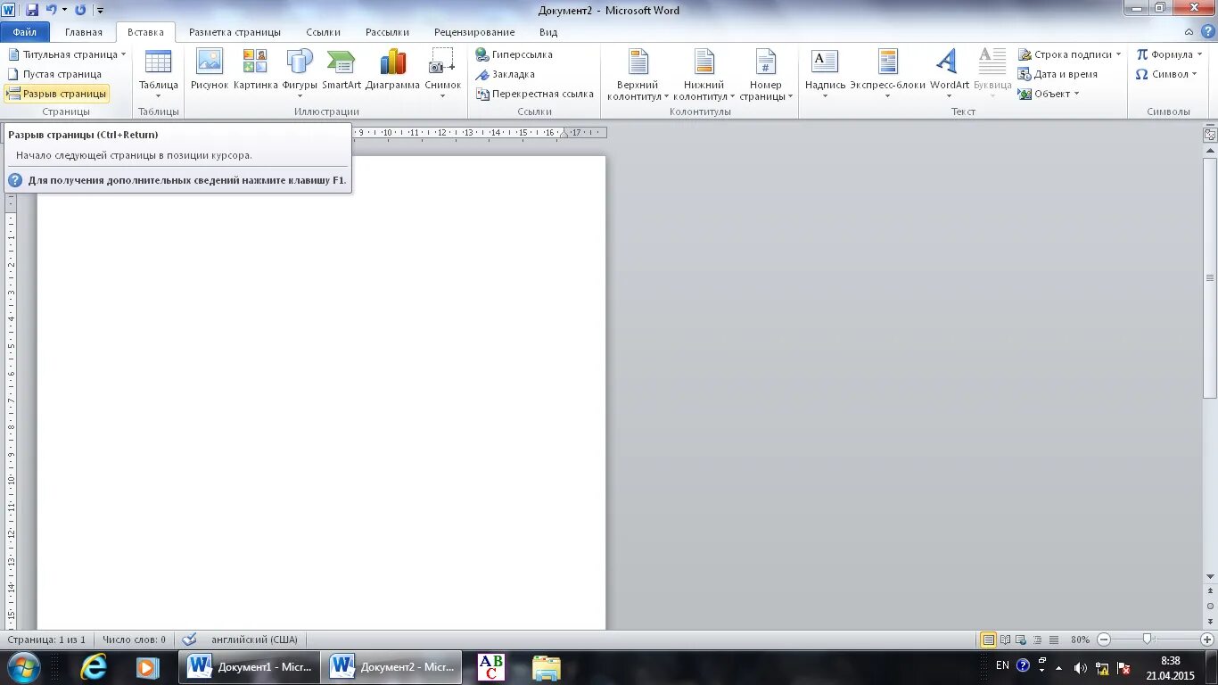Open the Фигуры shapes gallery
The height and width of the screenshot is (685, 1218).
300,74
